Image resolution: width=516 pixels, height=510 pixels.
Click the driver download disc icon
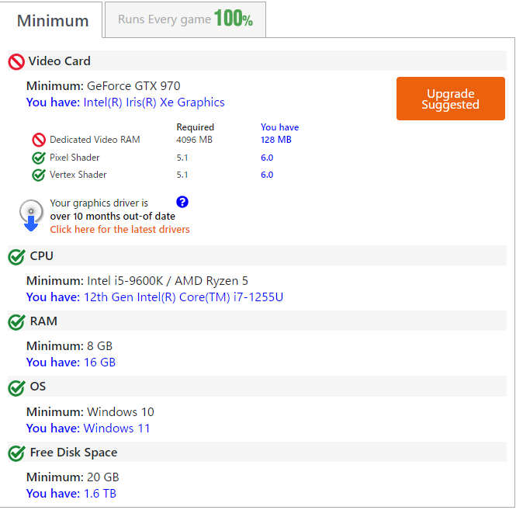pyautogui.click(x=31, y=215)
